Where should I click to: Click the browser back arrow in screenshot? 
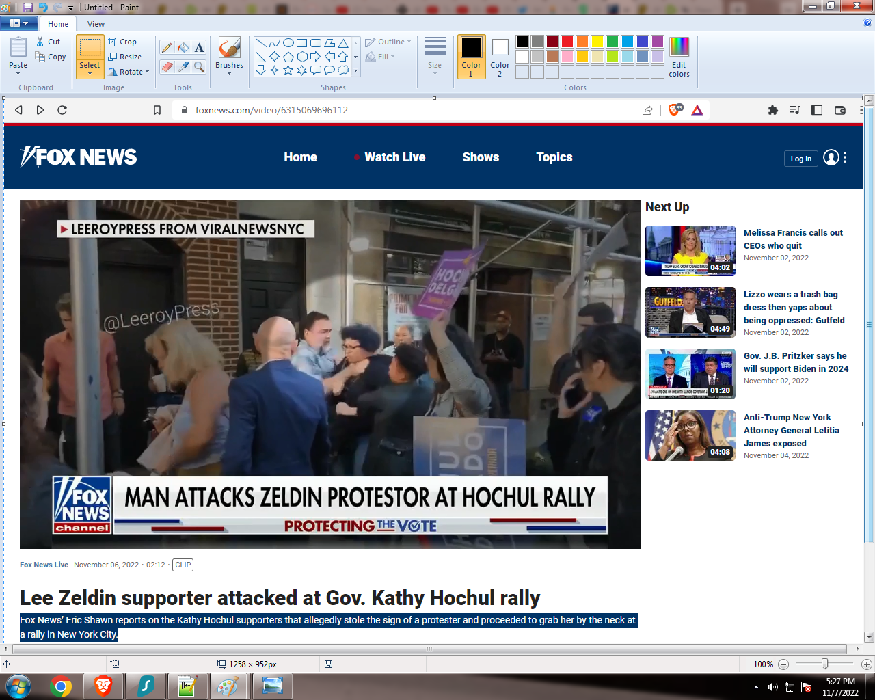[19, 110]
